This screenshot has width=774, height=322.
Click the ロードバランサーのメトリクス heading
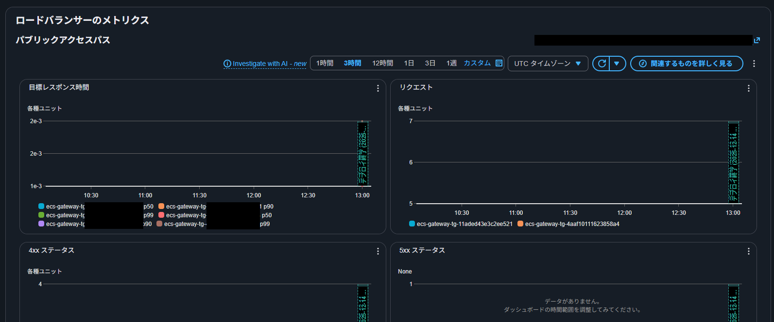82,20
